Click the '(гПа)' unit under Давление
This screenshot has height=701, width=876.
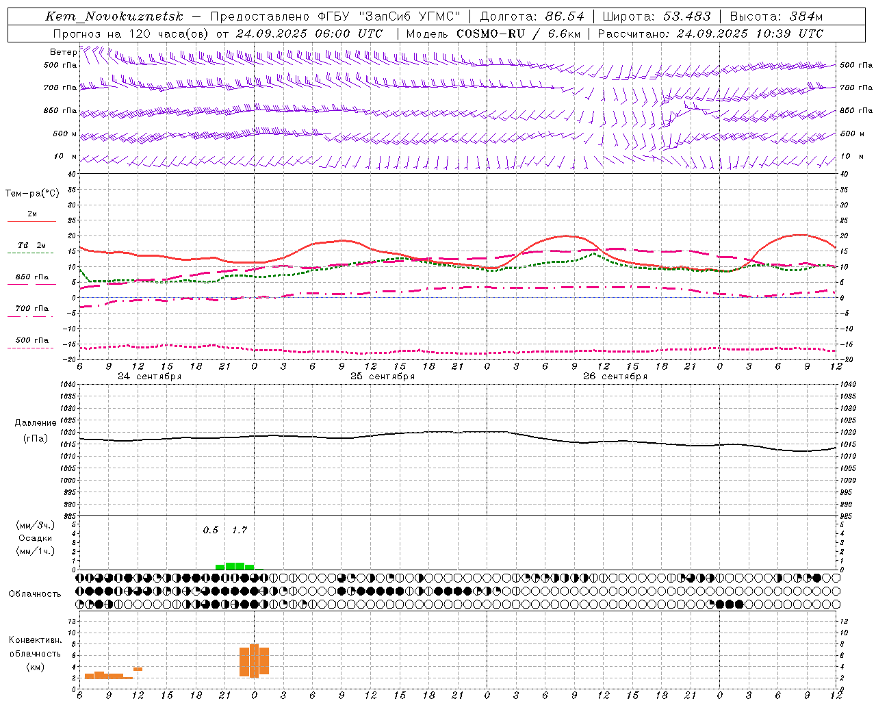coord(36,438)
